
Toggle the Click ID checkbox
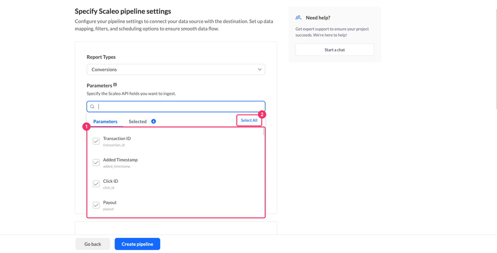tap(96, 184)
